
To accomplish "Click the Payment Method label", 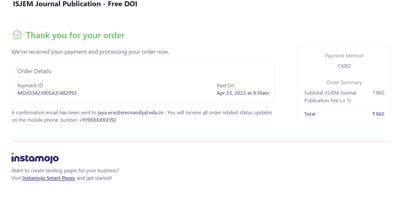I will [x=344, y=56].
